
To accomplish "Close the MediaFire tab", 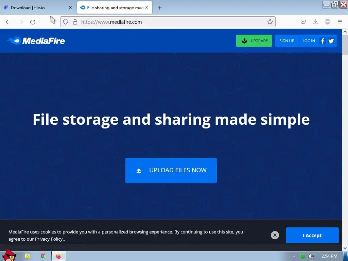I will 147,7.
